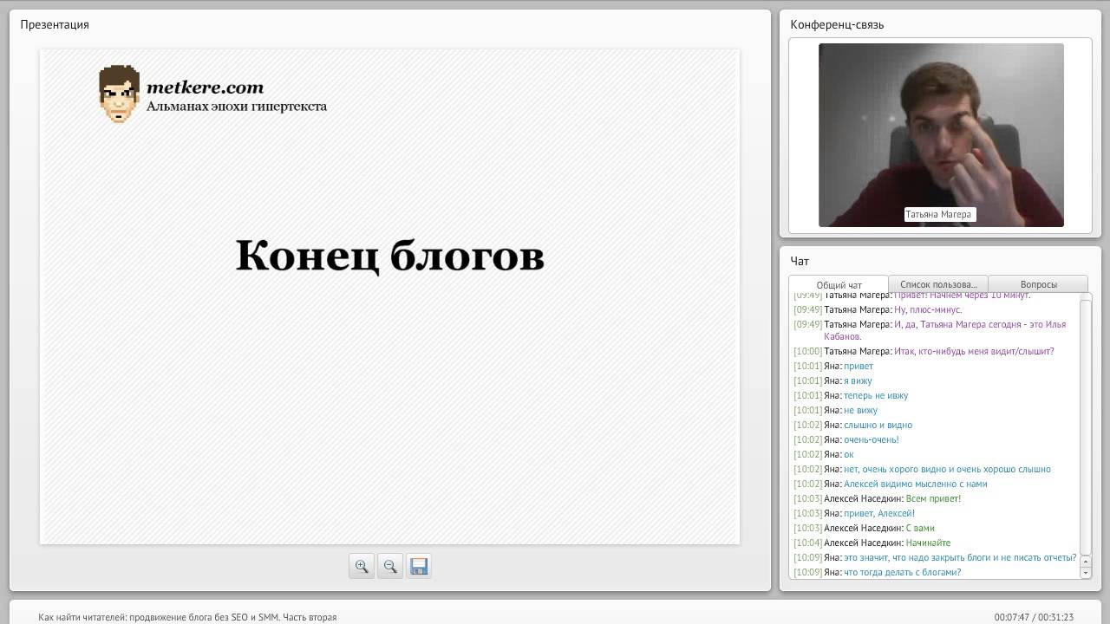The width and height of the screenshot is (1110, 624).
Task: Click the message 'очень-очень!'
Action: pyautogui.click(x=871, y=439)
